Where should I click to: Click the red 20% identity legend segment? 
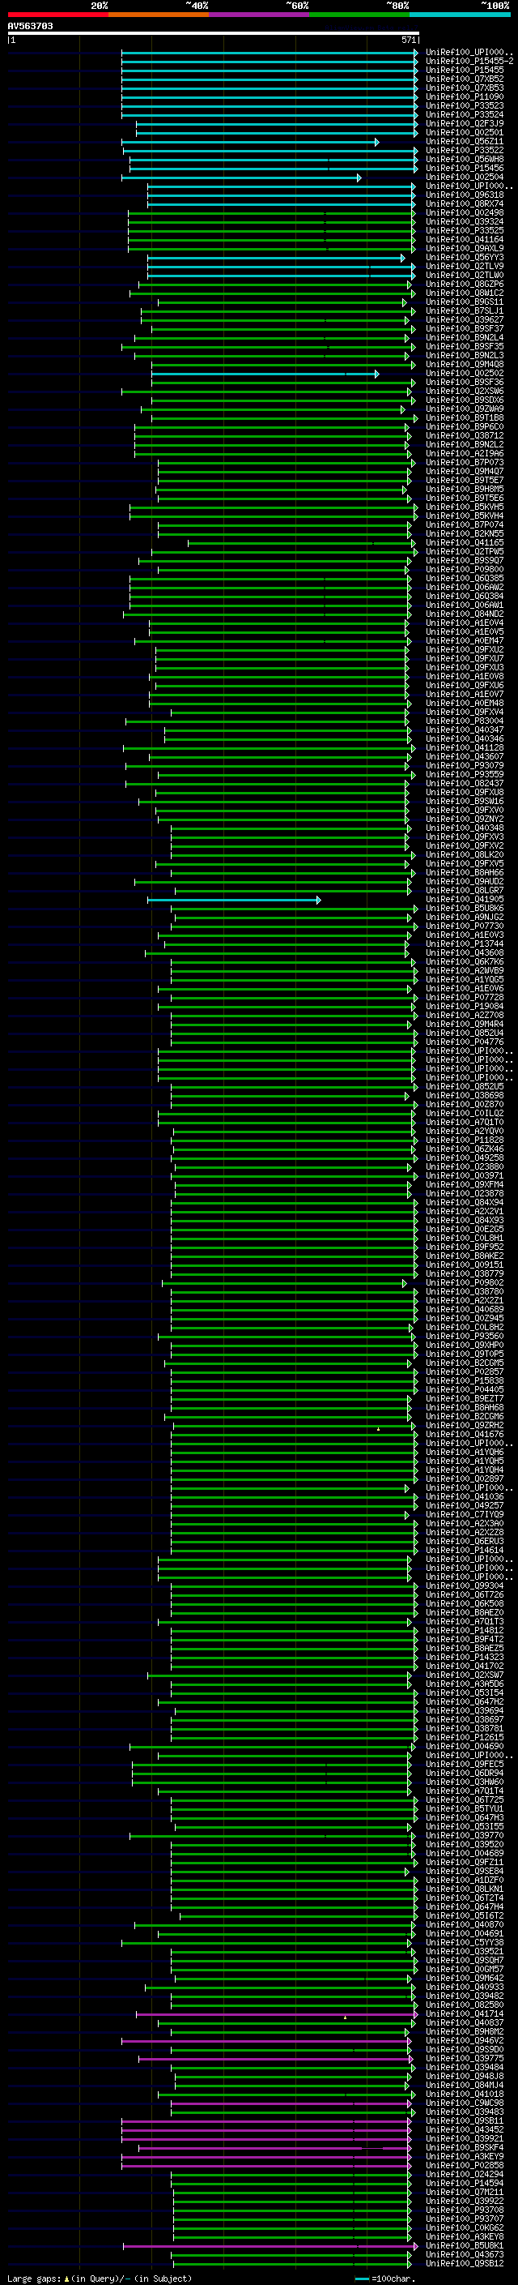[57, 15]
